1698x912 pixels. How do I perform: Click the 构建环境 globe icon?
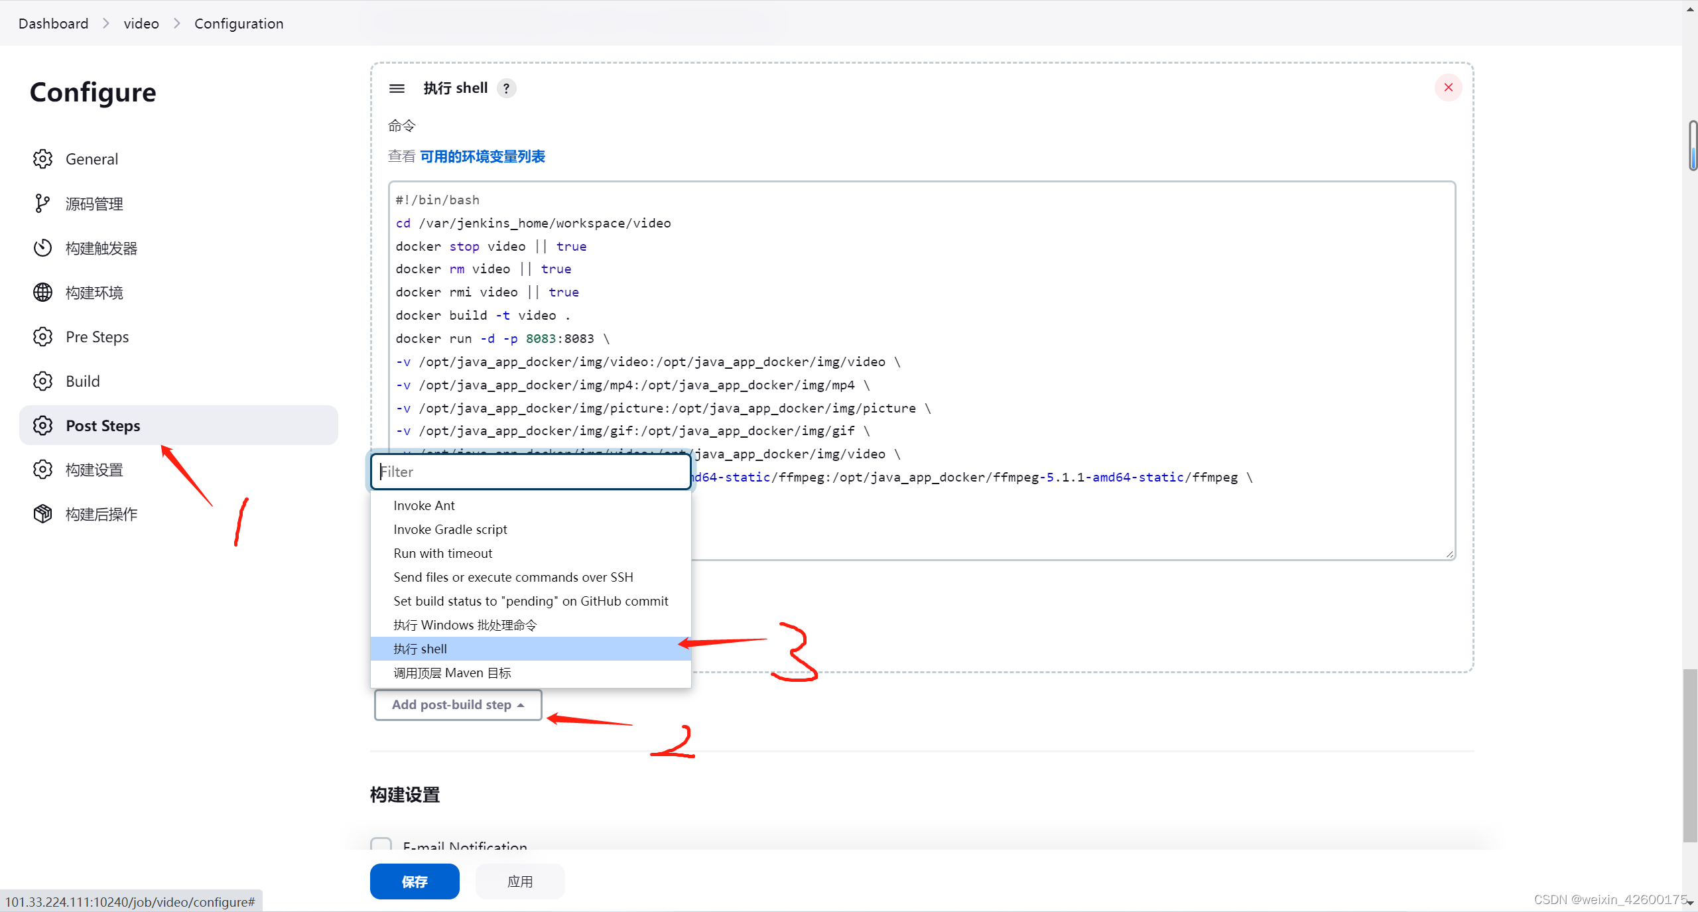(x=42, y=293)
